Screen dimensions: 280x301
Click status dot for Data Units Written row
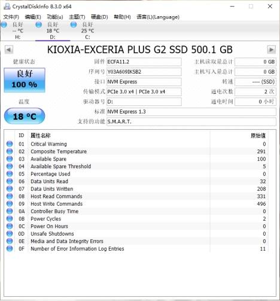10,188
